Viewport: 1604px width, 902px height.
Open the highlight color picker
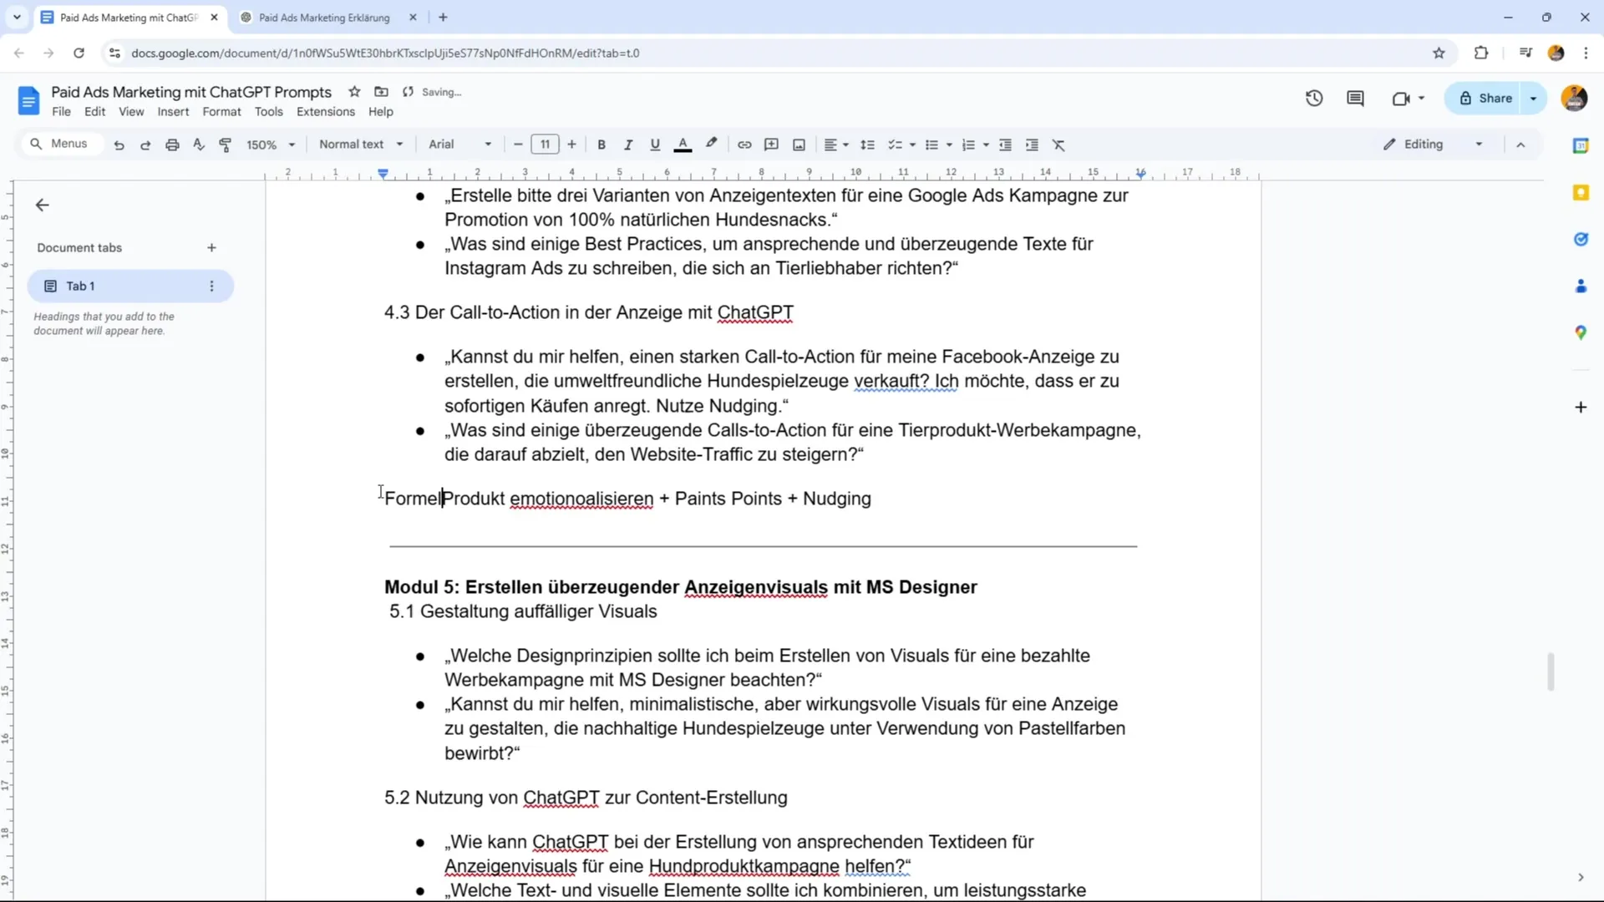pyautogui.click(x=711, y=144)
